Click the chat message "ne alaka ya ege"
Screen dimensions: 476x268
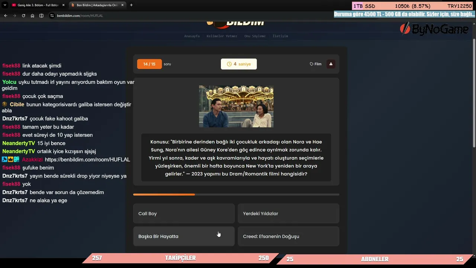[x=48, y=201]
